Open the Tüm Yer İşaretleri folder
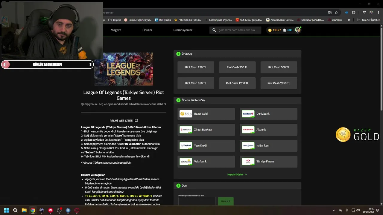This screenshot has width=383, height=215. pyautogui.click(x=368, y=20)
